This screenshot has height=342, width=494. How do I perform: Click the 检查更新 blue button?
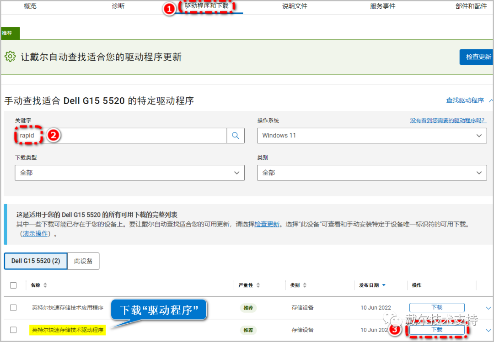pyautogui.click(x=476, y=57)
